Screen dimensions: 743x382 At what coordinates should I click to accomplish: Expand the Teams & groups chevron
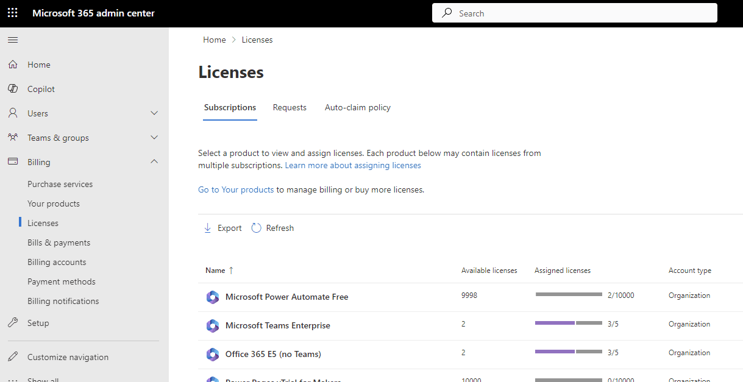pyautogui.click(x=154, y=138)
